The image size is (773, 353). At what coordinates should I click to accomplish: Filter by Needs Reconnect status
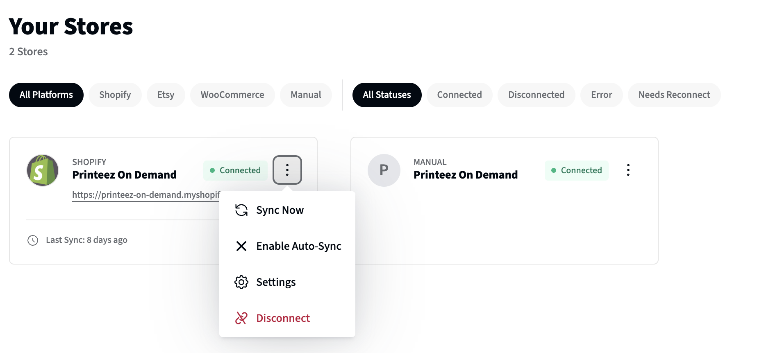(x=674, y=95)
